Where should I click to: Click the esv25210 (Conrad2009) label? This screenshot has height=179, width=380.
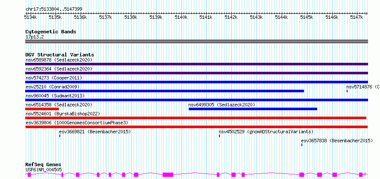[x=53, y=87]
